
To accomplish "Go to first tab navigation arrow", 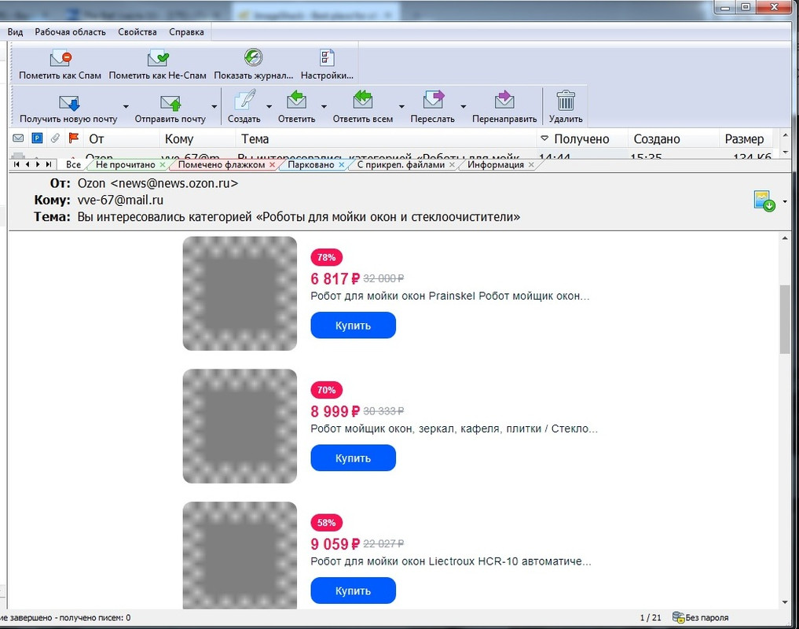I will click(x=16, y=164).
